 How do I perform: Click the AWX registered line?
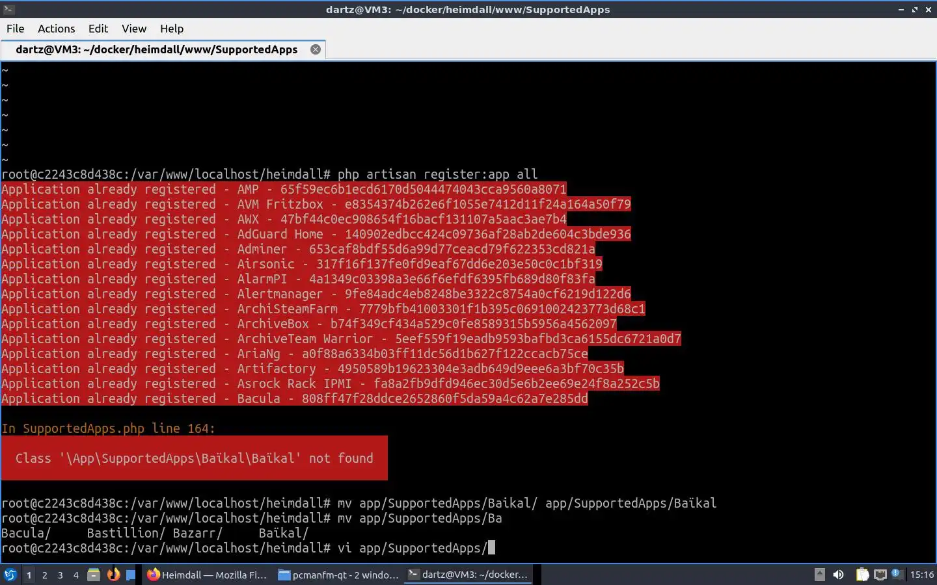[x=284, y=219]
